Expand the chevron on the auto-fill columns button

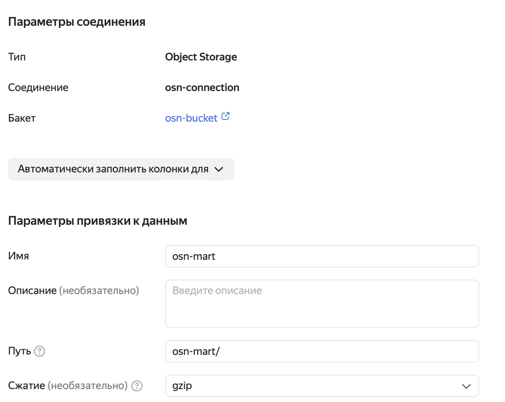(219, 169)
